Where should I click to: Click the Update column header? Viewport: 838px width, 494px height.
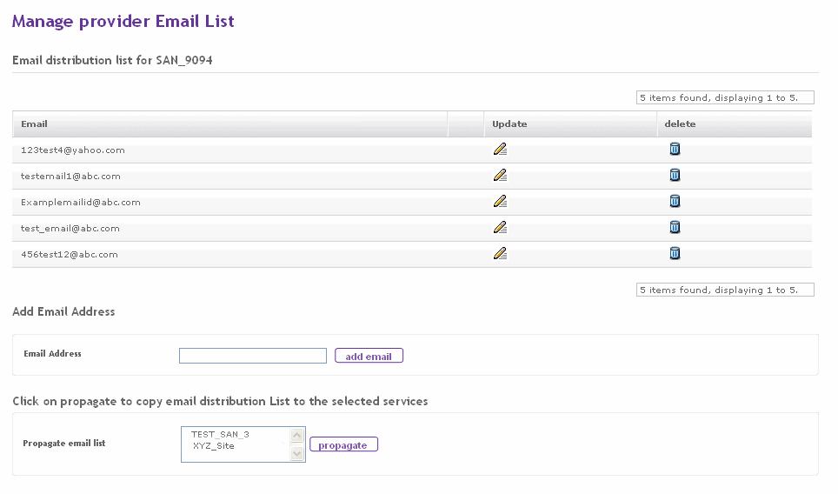pos(509,124)
